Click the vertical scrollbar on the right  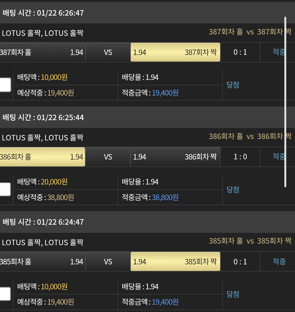tap(285, 102)
